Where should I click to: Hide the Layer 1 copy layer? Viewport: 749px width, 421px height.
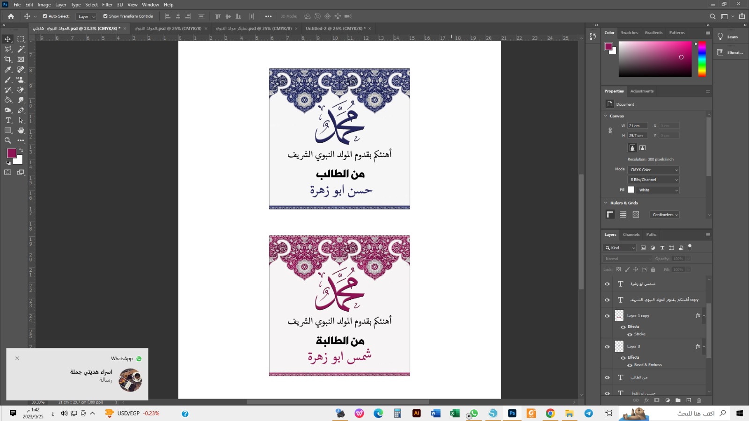[607, 316]
